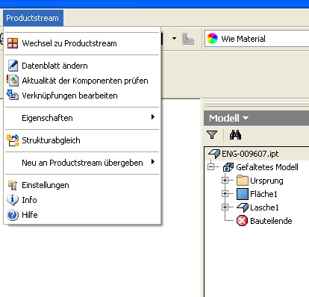Click the red Bauteilende end-of-part icon
The image size is (309, 297).
tap(242, 221)
